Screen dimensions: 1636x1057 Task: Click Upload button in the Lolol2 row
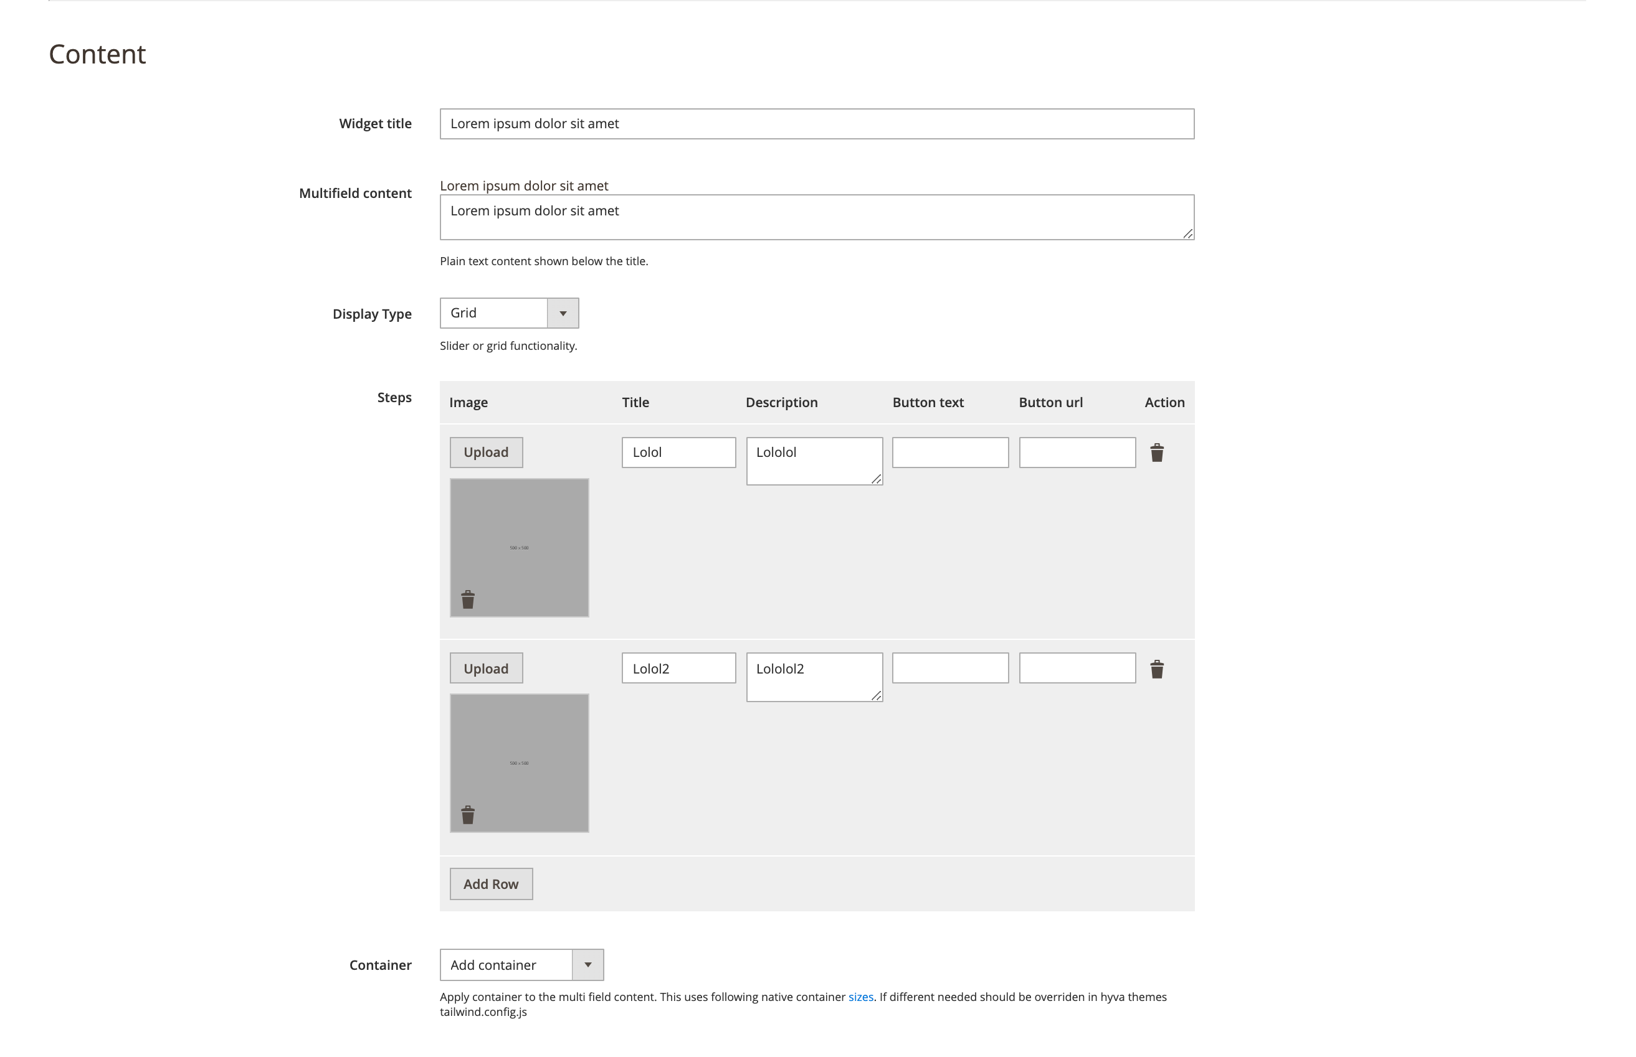(487, 668)
